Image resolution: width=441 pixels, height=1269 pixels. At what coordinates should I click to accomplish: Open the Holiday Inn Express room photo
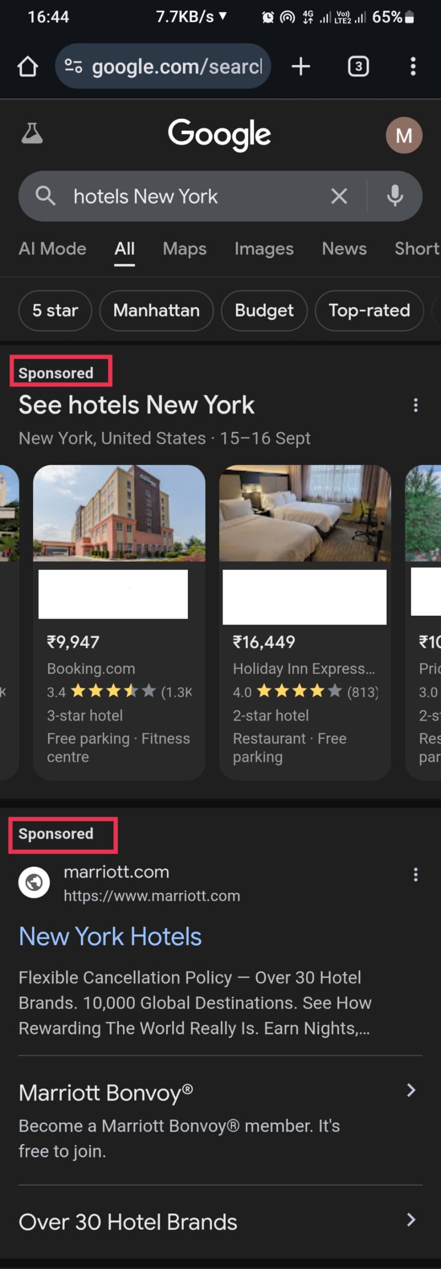pos(305,513)
